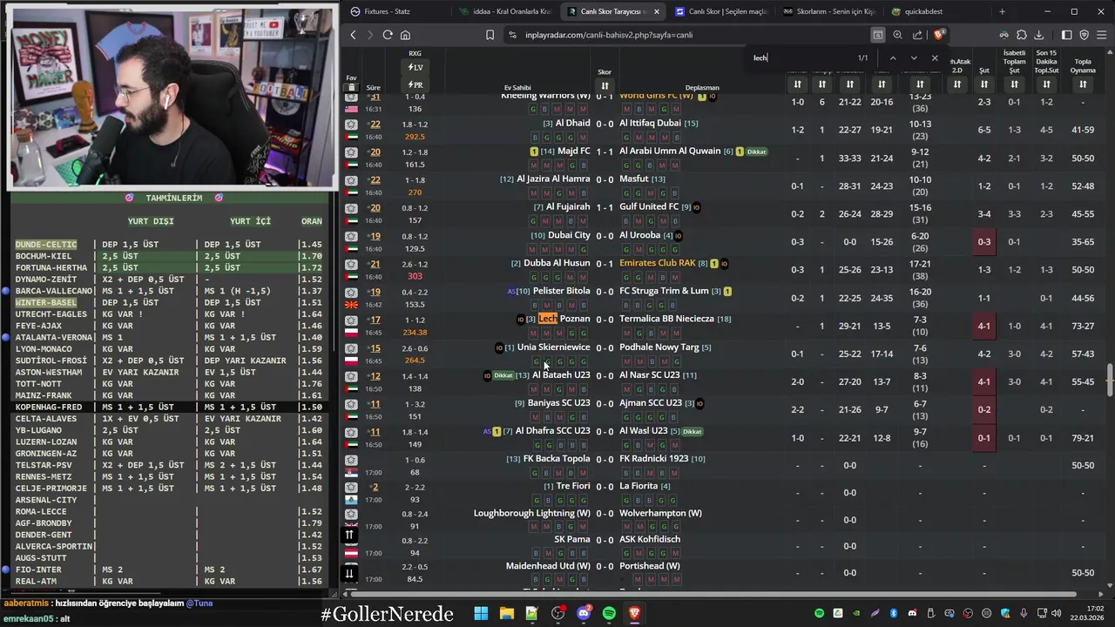This screenshot has height=627, width=1115.
Task: Switch to Fixtures - Statz tab
Action: (x=396, y=11)
